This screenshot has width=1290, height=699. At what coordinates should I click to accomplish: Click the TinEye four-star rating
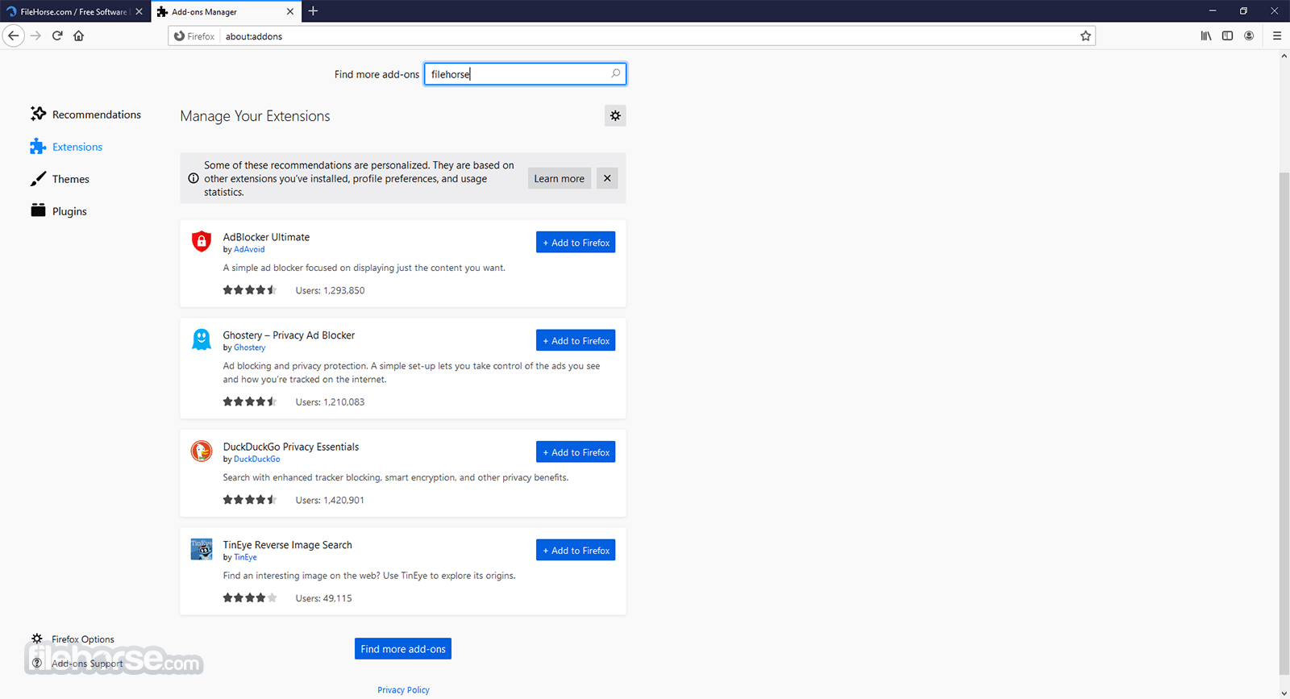point(250,598)
